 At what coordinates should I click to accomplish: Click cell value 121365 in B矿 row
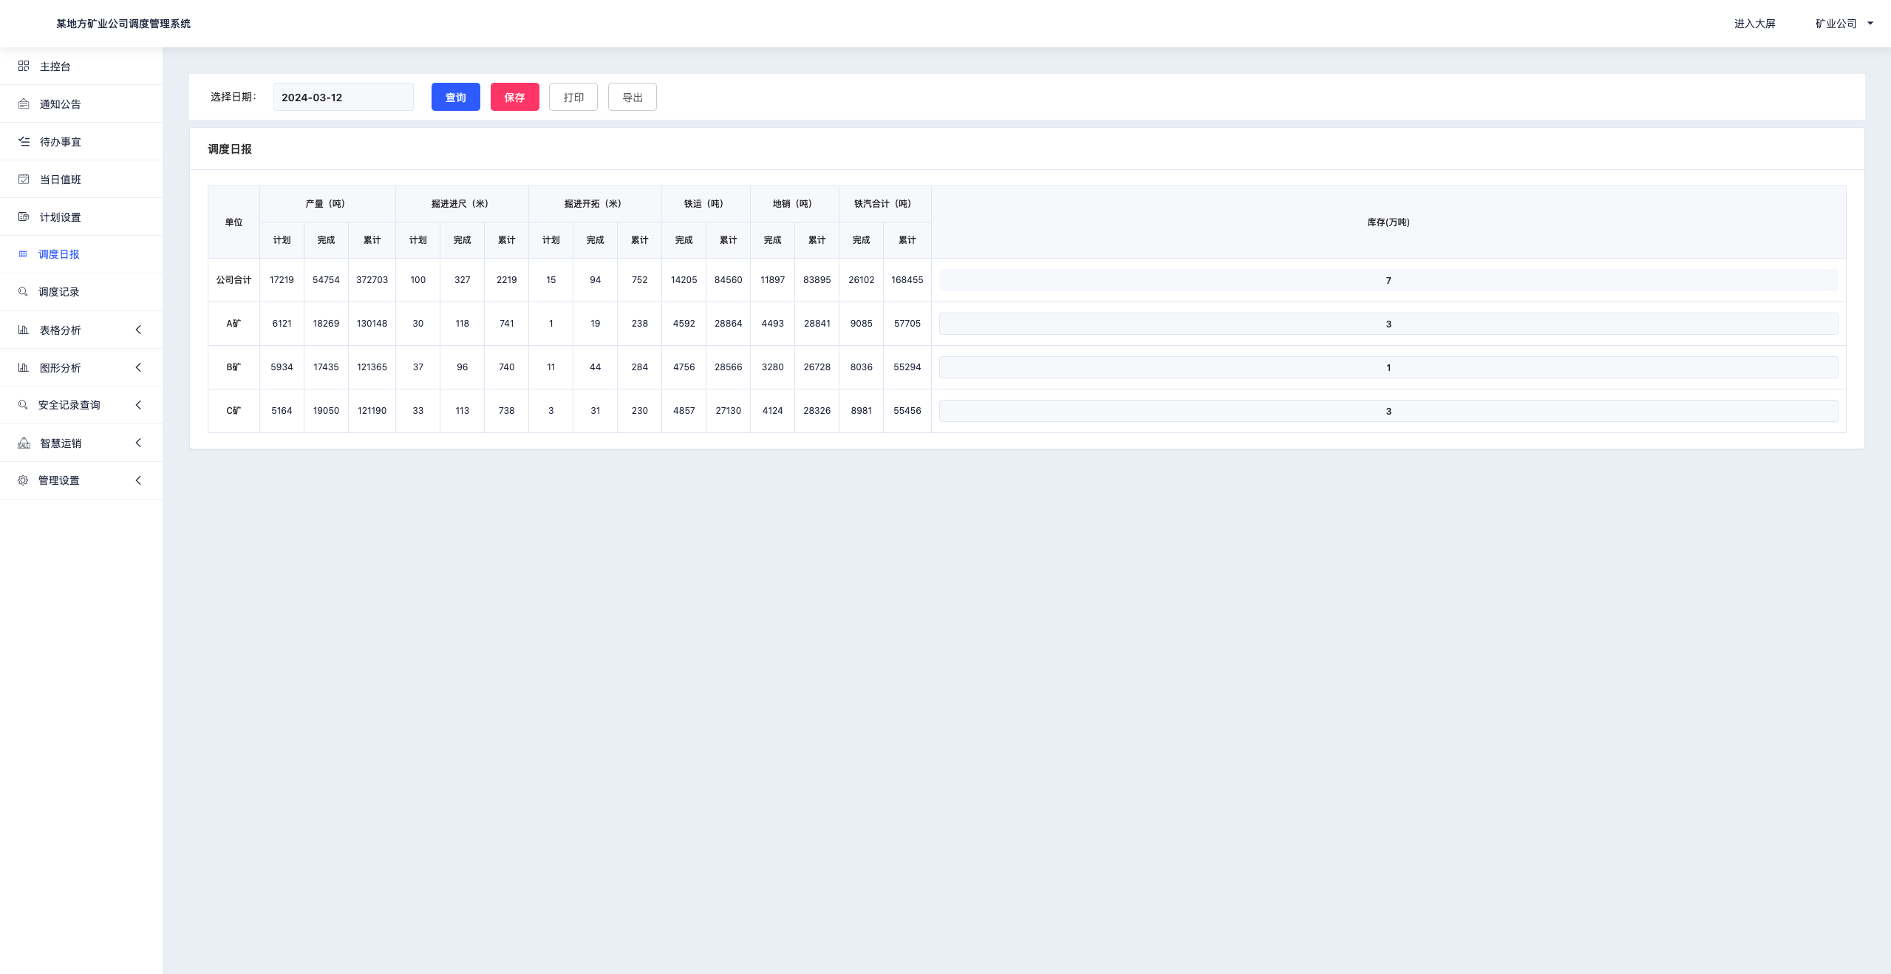click(x=372, y=367)
